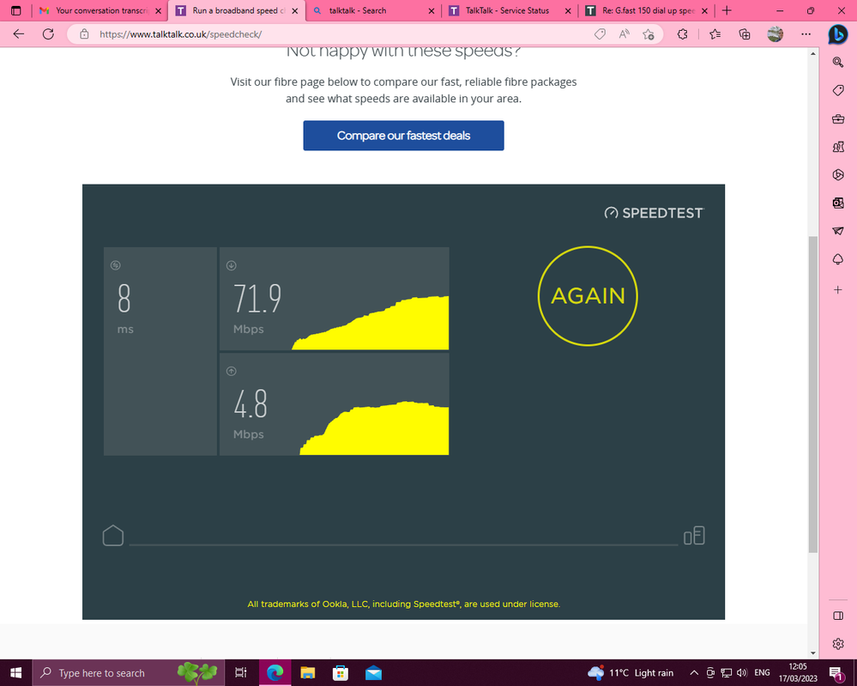Refresh the page with reload icon
Viewport: 857px width, 686px height.
click(48, 34)
